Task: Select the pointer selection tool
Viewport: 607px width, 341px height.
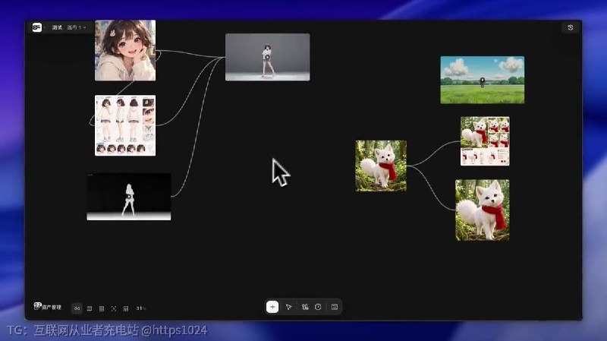Action: 289,307
